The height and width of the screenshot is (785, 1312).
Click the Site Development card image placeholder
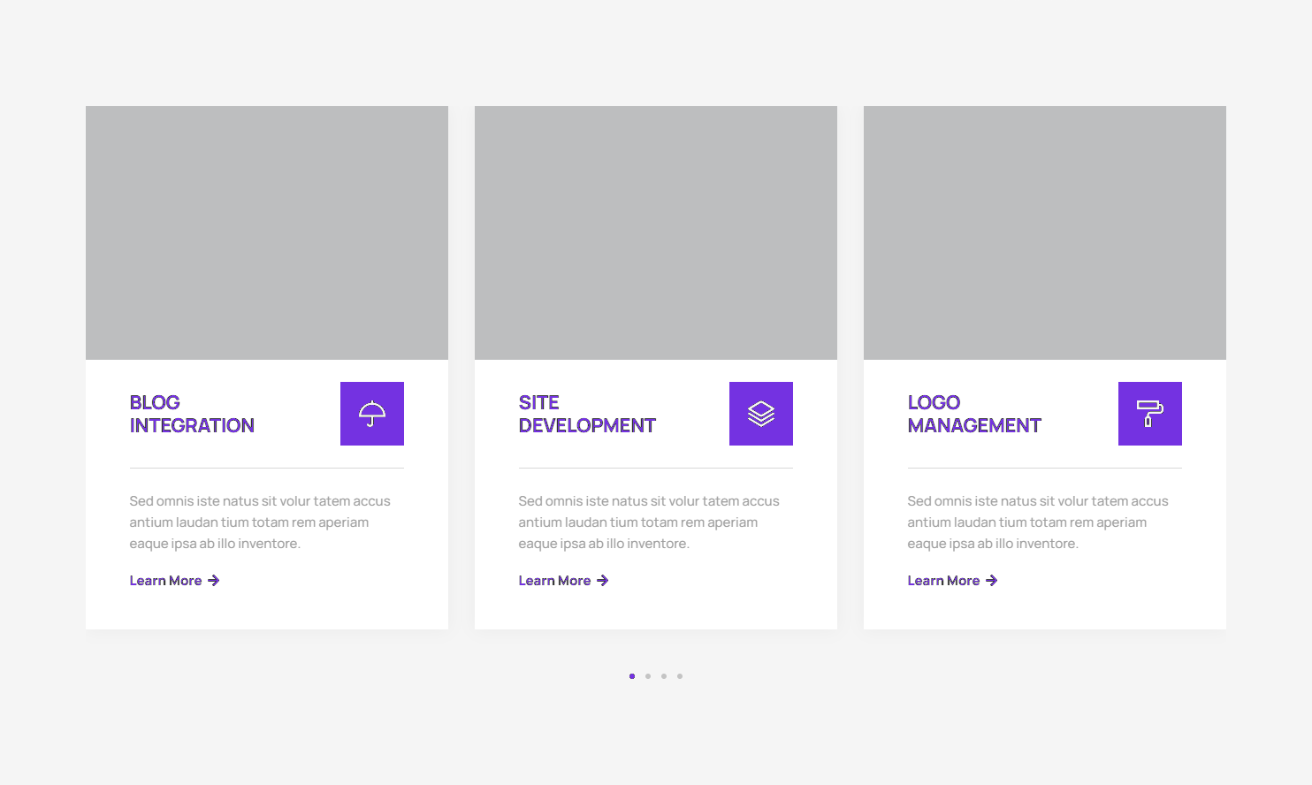pos(656,232)
